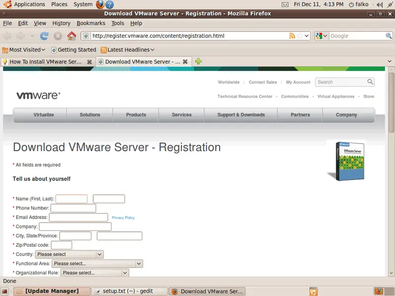
Task: Expand the Most Visited bookmarks folder
Action: tap(23, 50)
